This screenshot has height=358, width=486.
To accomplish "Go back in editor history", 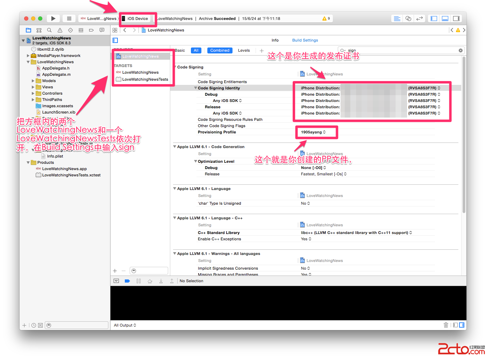I will [125, 30].
